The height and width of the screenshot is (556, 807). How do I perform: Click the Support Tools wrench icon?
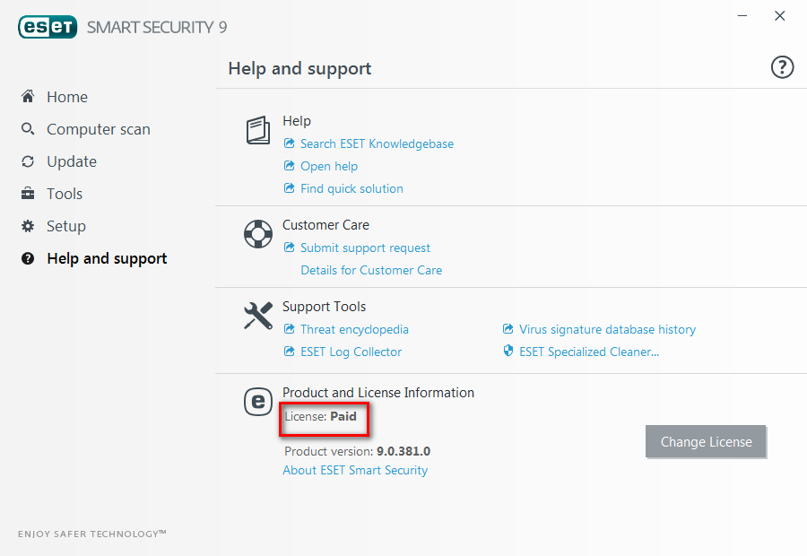pos(258,316)
